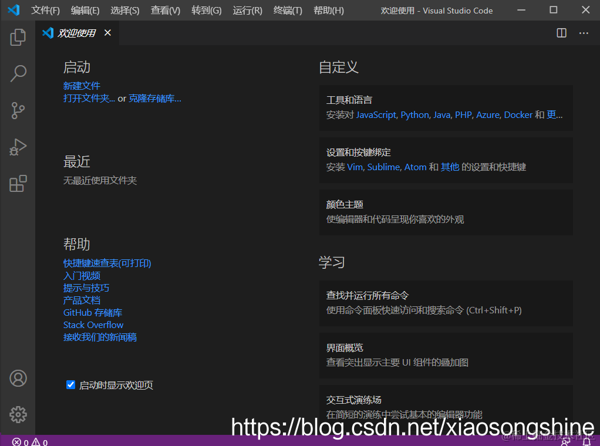Click 其他 keymap extensions link
Image resolution: width=600 pixels, height=446 pixels.
click(450, 167)
